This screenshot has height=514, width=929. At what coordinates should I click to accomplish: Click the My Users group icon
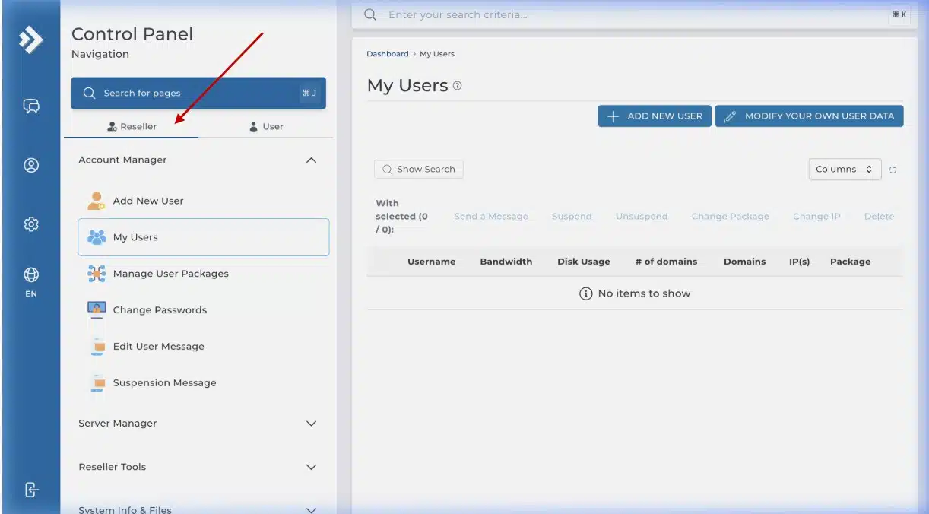97,237
